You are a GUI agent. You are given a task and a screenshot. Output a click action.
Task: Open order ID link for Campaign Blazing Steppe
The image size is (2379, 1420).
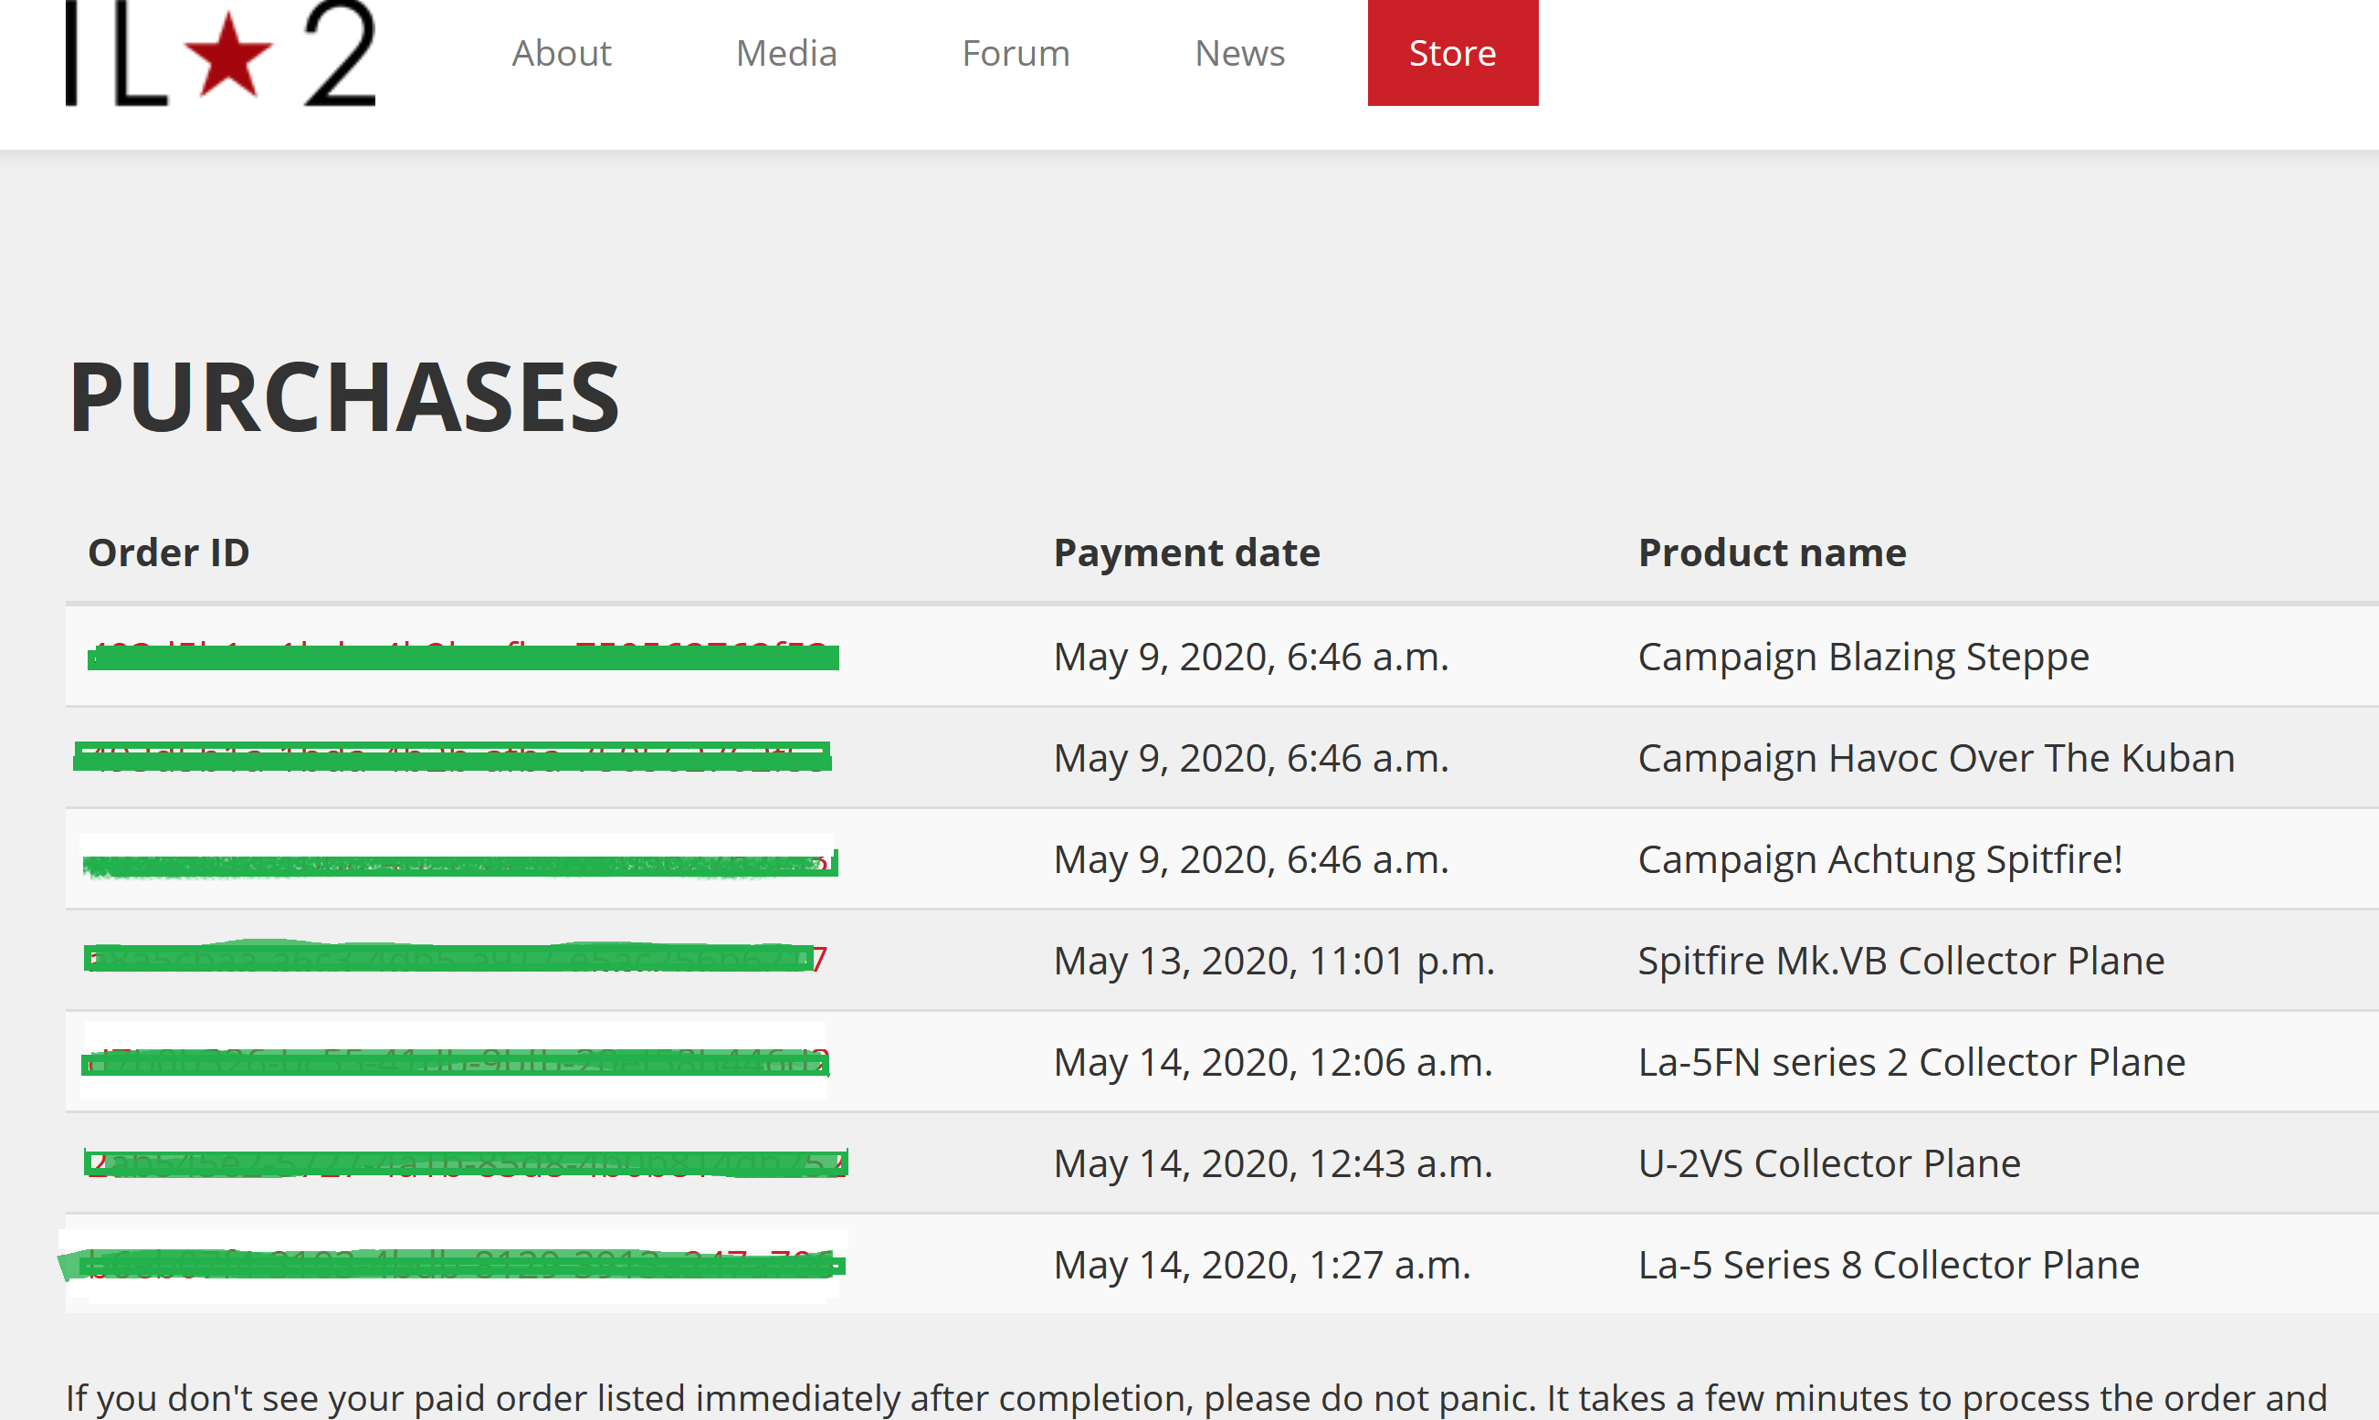click(463, 657)
